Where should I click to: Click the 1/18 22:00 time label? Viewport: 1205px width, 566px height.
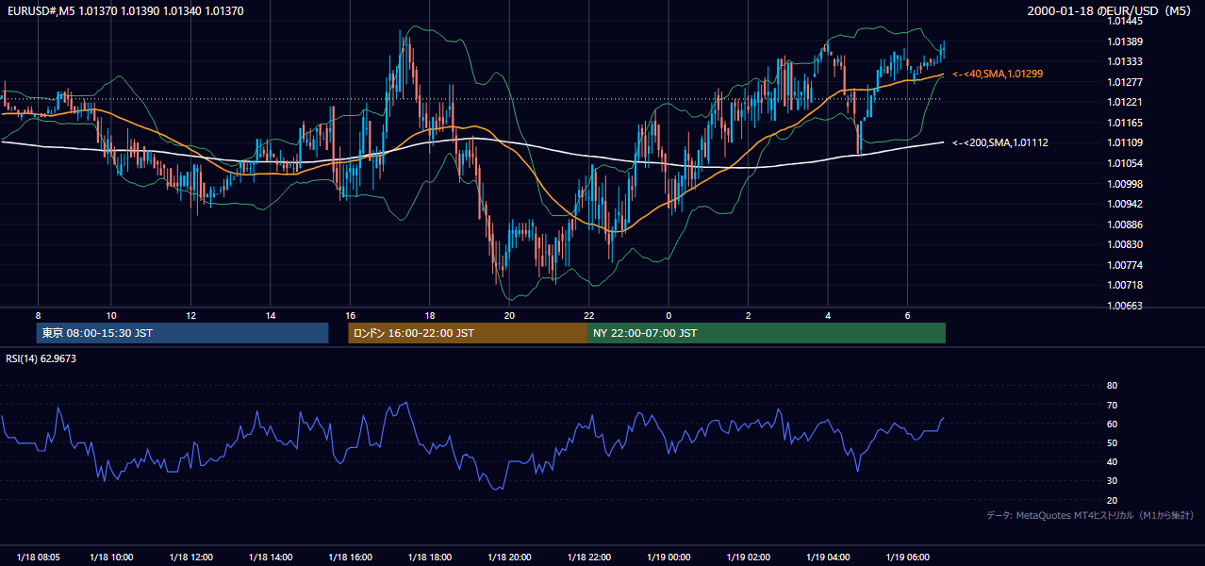tap(588, 557)
